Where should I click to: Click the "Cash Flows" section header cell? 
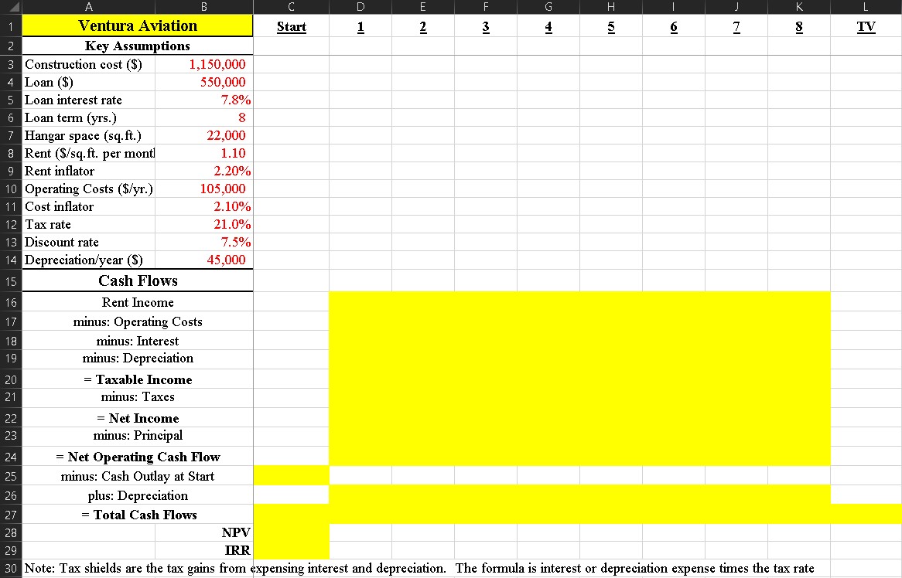[x=138, y=280]
